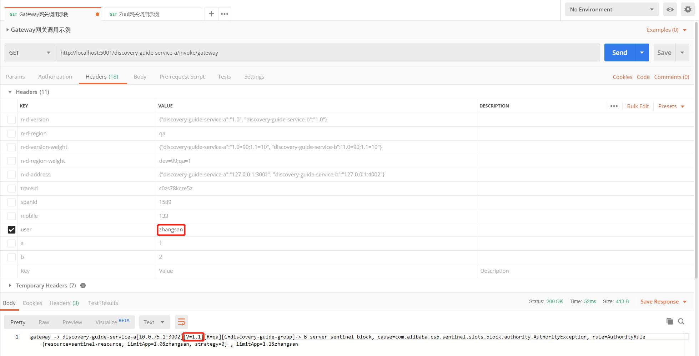Screen dimensions: 699x356
Task: Open the Save options dropdown arrow
Action: [x=682, y=52]
